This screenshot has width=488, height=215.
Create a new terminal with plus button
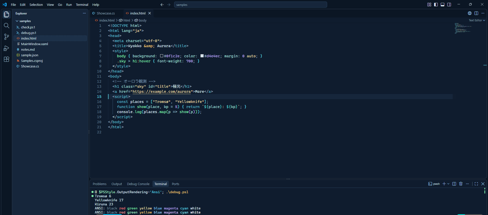click(x=444, y=184)
